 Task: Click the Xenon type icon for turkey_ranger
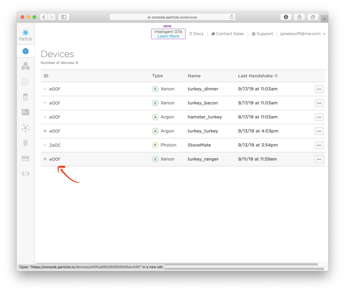[155, 159]
